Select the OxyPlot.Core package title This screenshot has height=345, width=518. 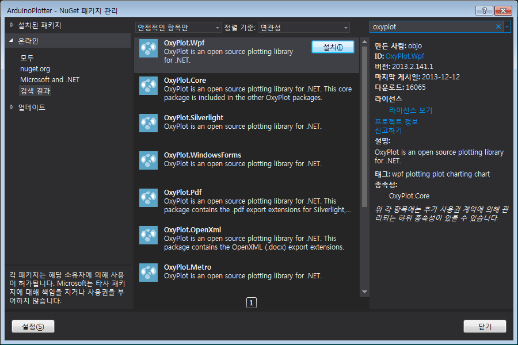(x=185, y=80)
